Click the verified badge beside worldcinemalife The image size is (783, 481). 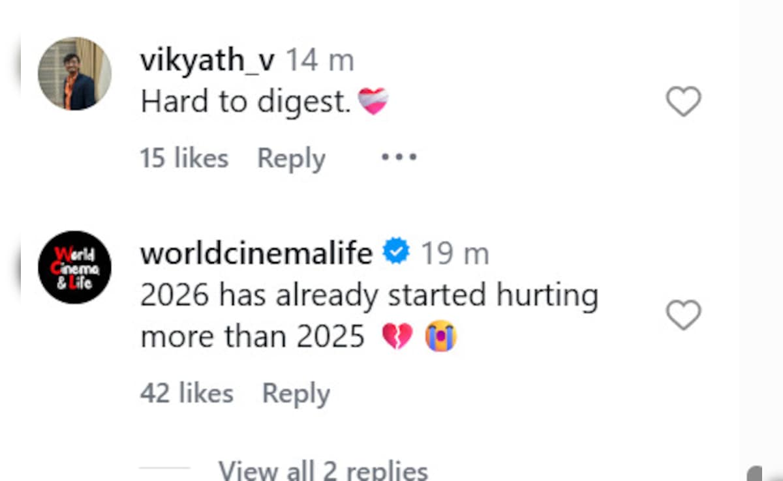point(396,252)
